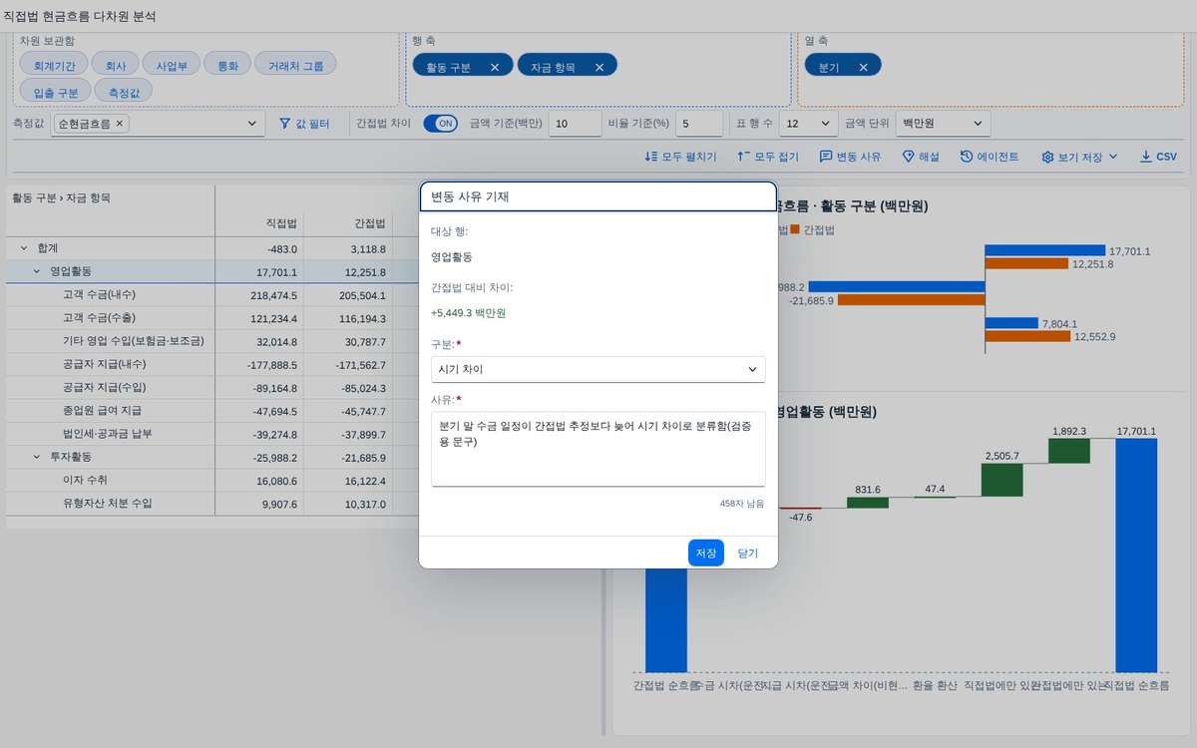
Task: Open the 해설 diamond tool
Action: [922, 157]
